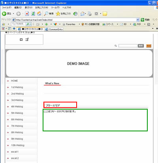Open the Tools menu in menu bar
The image size is (158, 163).
point(55,8)
